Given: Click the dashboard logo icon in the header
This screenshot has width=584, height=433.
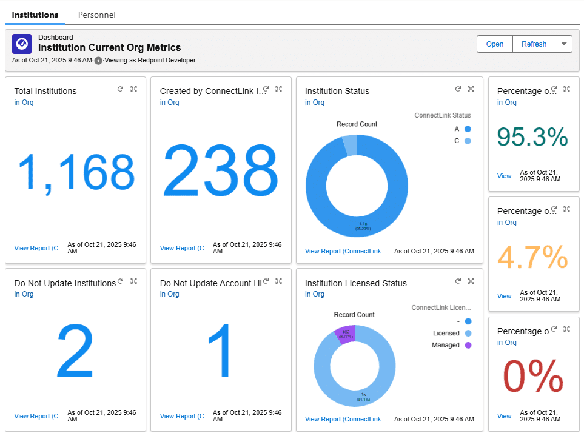Looking at the screenshot, I should [x=21, y=44].
